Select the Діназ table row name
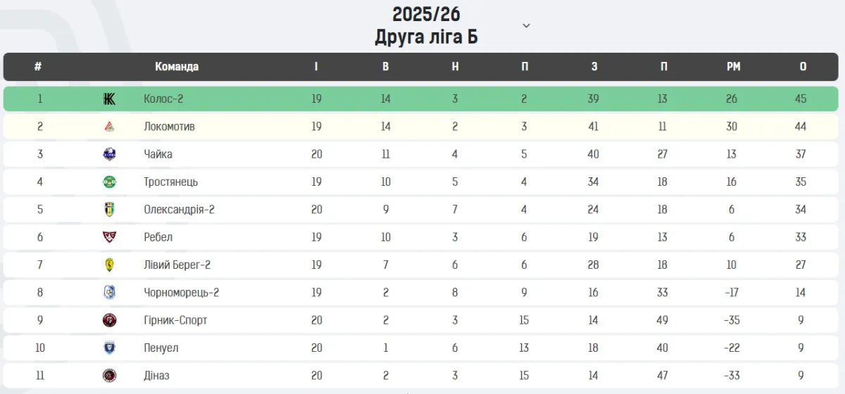This screenshot has height=394, width=845. [156, 375]
